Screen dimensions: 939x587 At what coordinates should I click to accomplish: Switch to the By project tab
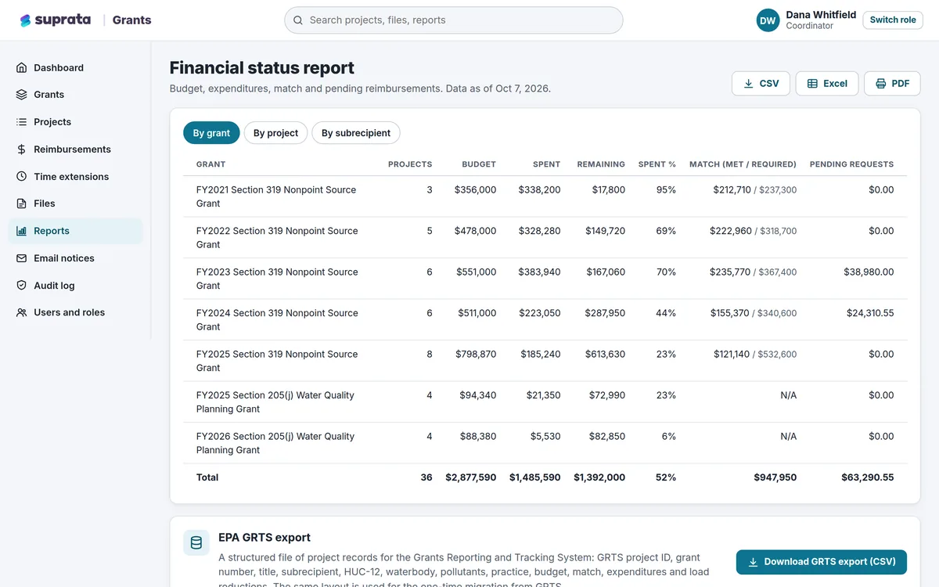click(x=275, y=133)
